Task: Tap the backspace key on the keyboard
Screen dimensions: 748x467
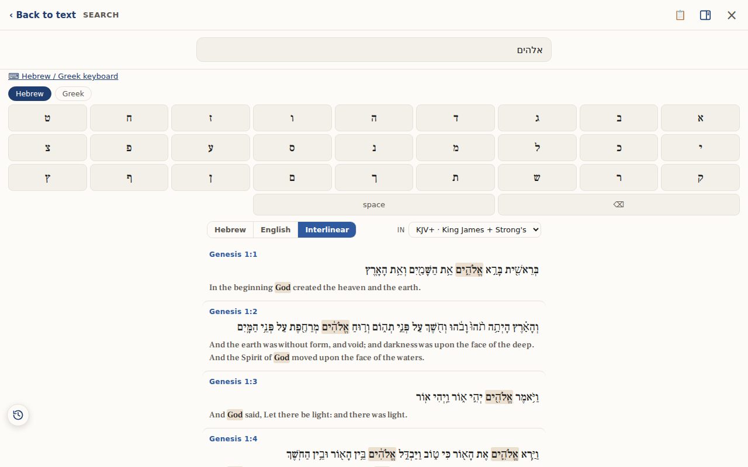Action: 619,205
